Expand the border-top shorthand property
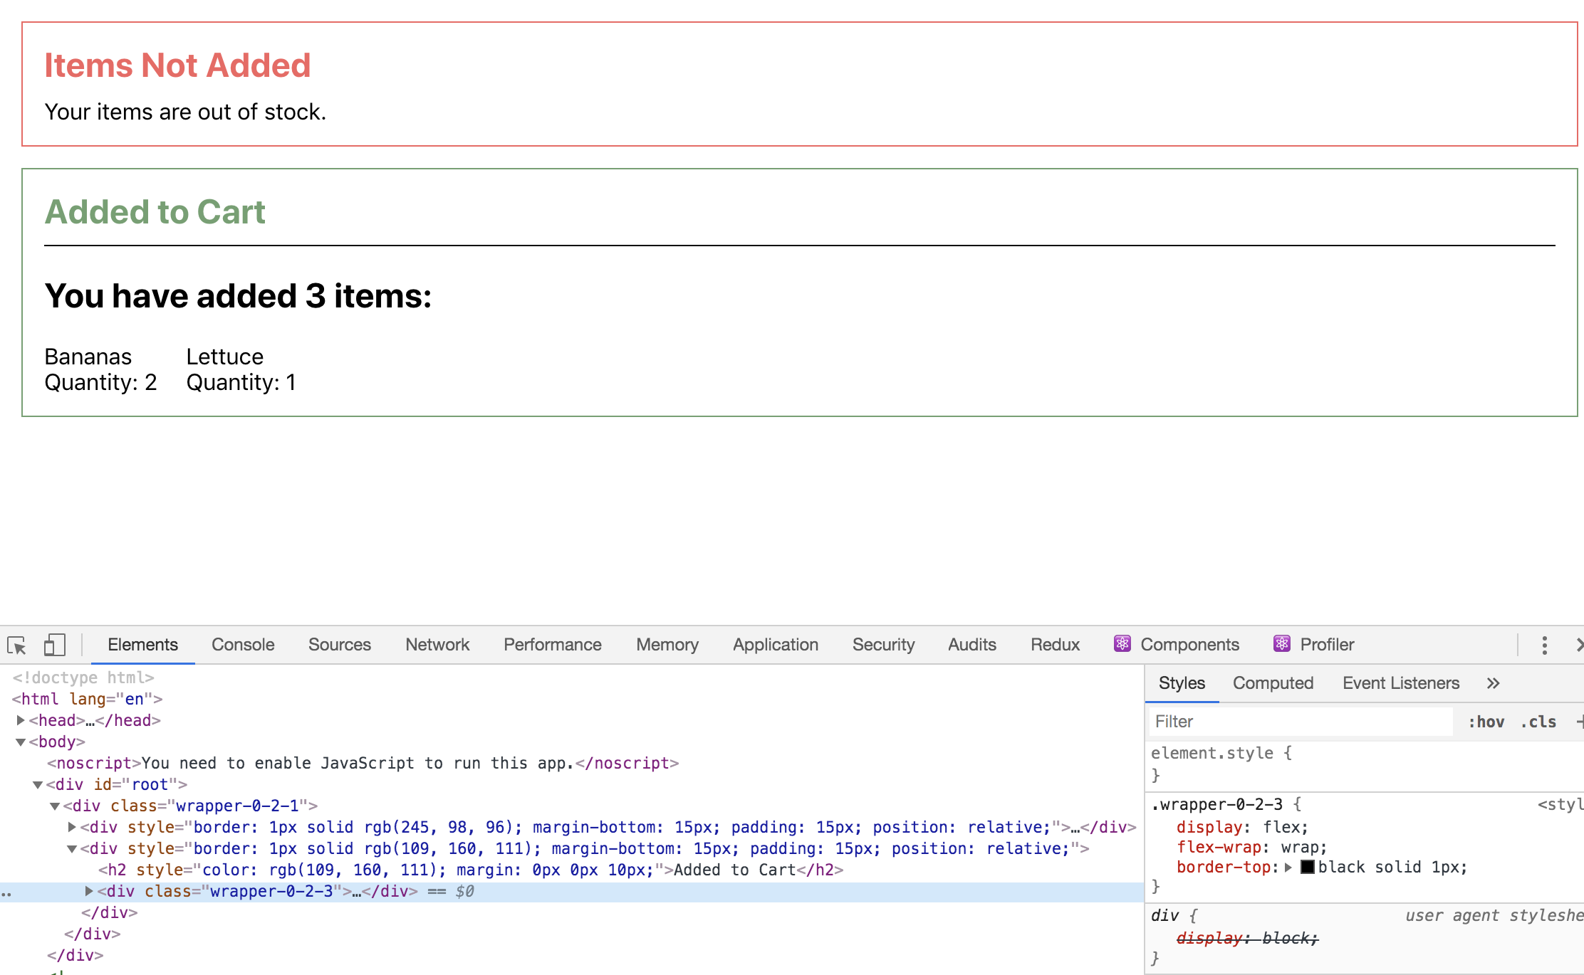 click(x=1288, y=868)
